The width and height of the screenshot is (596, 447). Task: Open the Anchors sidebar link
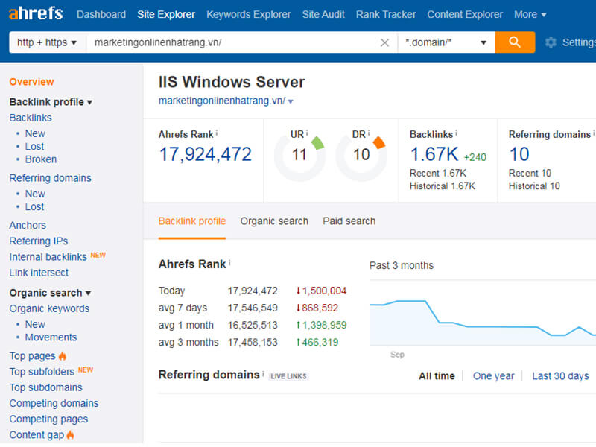click(x=28, y=226)
